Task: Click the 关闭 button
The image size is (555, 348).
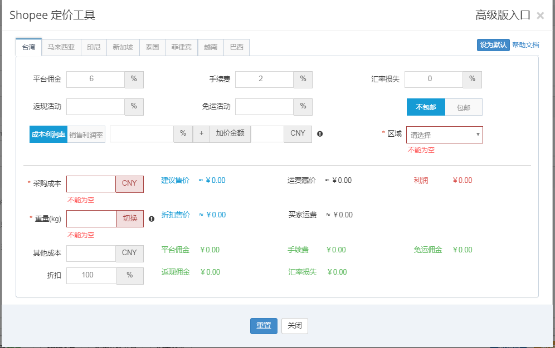Action: (294, 326)
